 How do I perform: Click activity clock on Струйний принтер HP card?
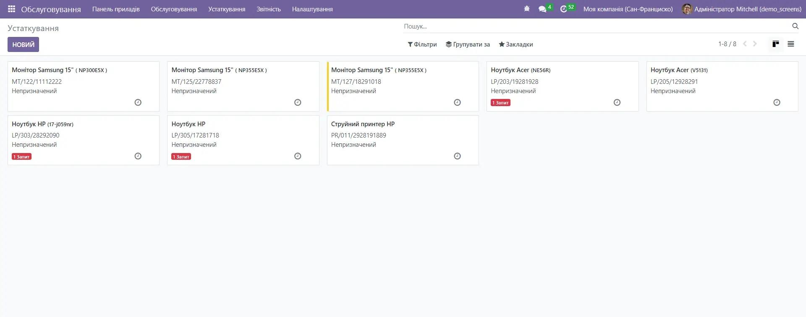pos(457,156)
